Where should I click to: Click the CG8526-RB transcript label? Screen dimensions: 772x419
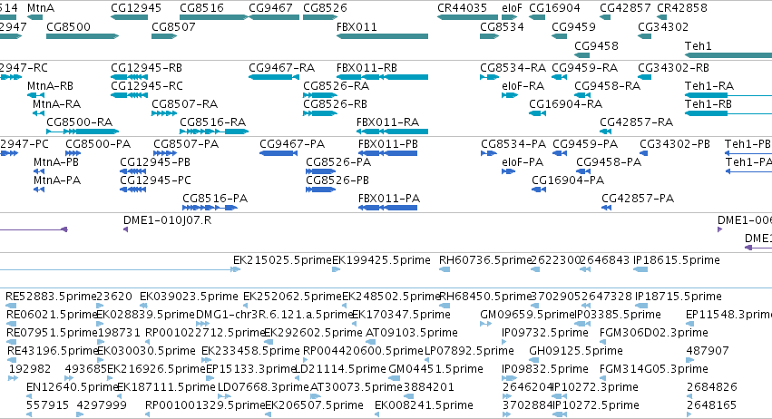336,104
